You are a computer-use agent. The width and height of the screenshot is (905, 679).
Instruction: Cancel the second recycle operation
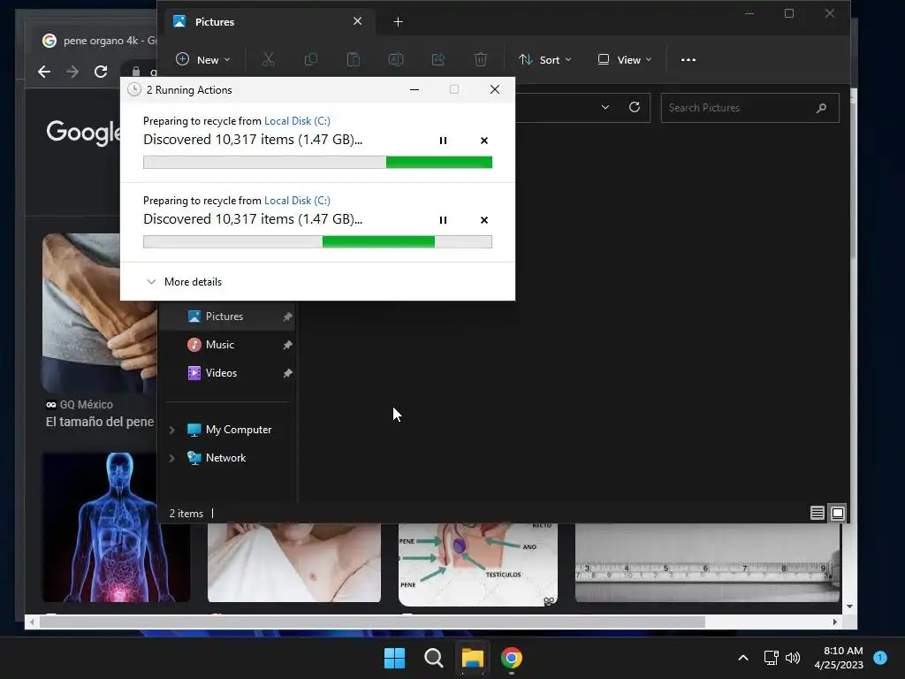484,220
